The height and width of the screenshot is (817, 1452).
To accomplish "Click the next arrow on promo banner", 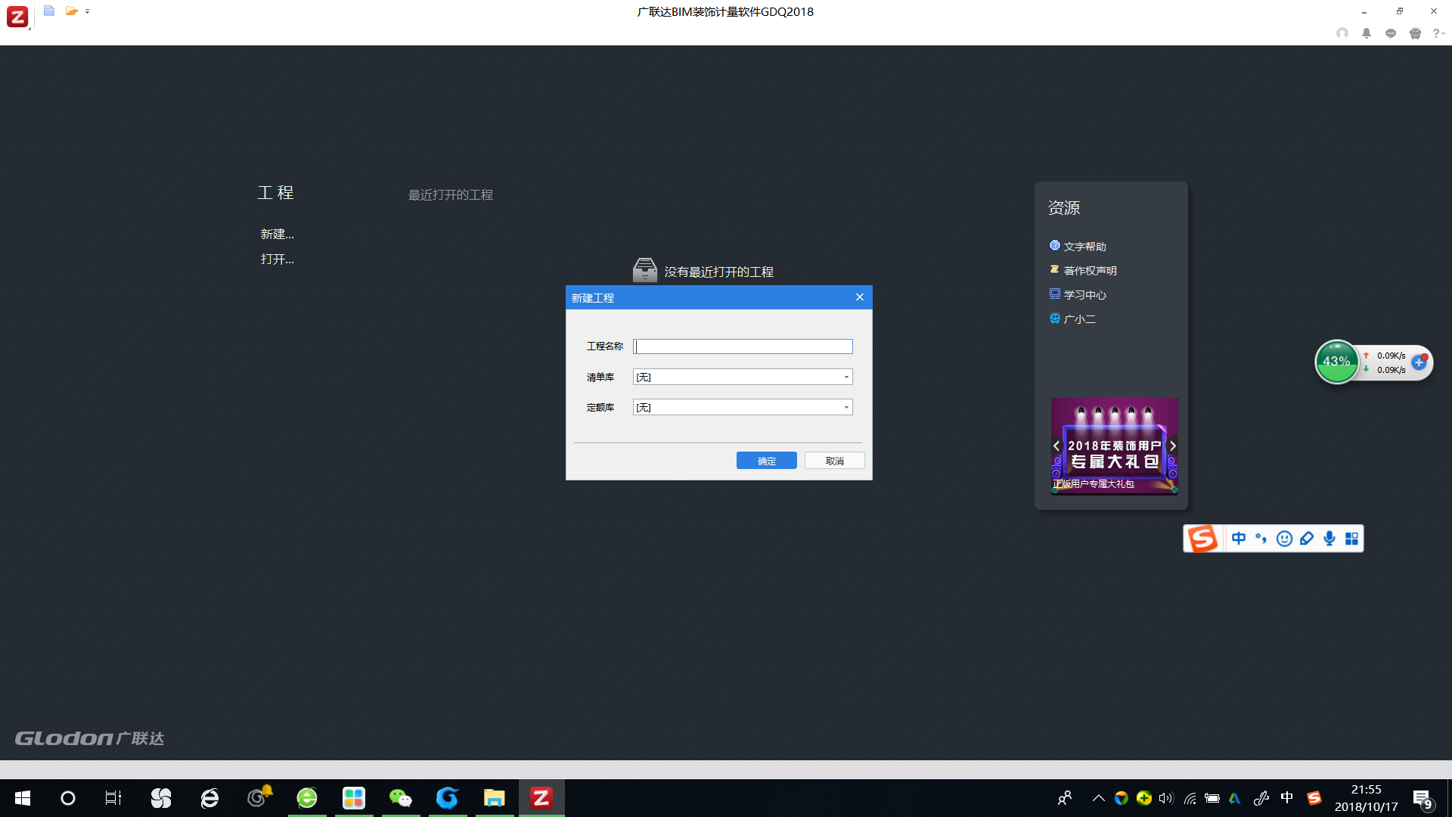I will (1173, 446).
